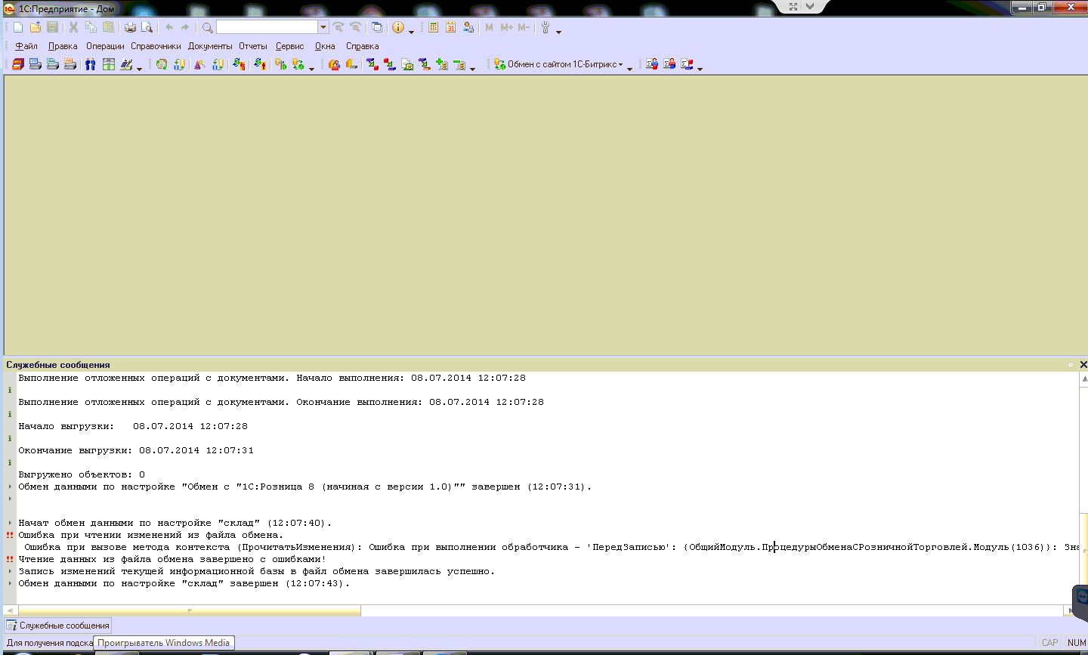The height and width of the screenshot is (655, 1088).
Task: Open the Calendar icon
Action: pyautogui.click(x=450, y=27)
